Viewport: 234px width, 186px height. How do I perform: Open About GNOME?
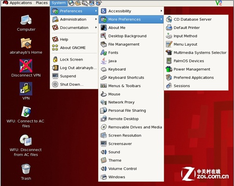(x=74, y=48)
